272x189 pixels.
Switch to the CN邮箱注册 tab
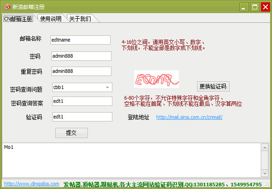pos(18,19)
